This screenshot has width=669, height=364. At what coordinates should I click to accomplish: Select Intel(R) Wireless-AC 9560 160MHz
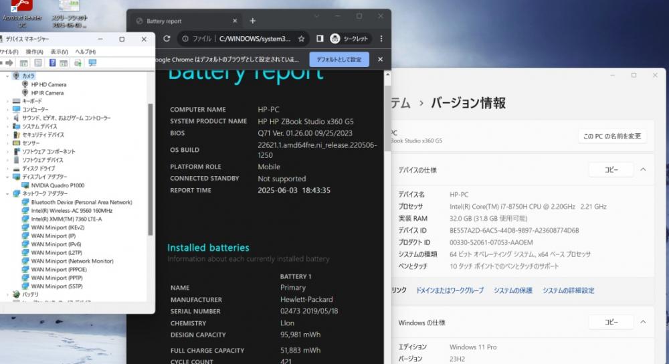point(72,211)
